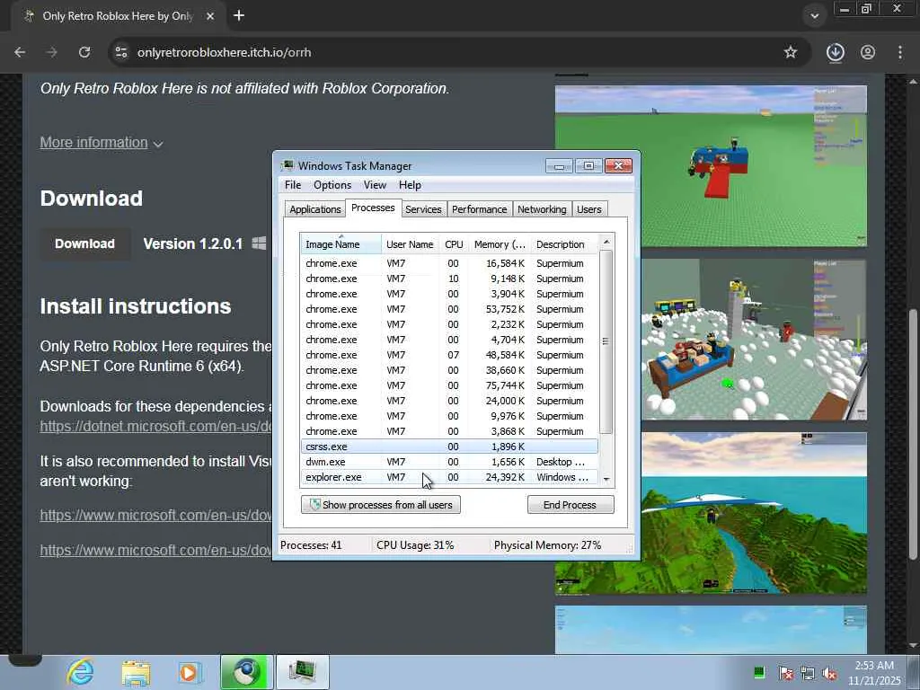Viewport: 920px width, 690px height.
Task: Sort processes by Image Name column
Action: (341, 244)
